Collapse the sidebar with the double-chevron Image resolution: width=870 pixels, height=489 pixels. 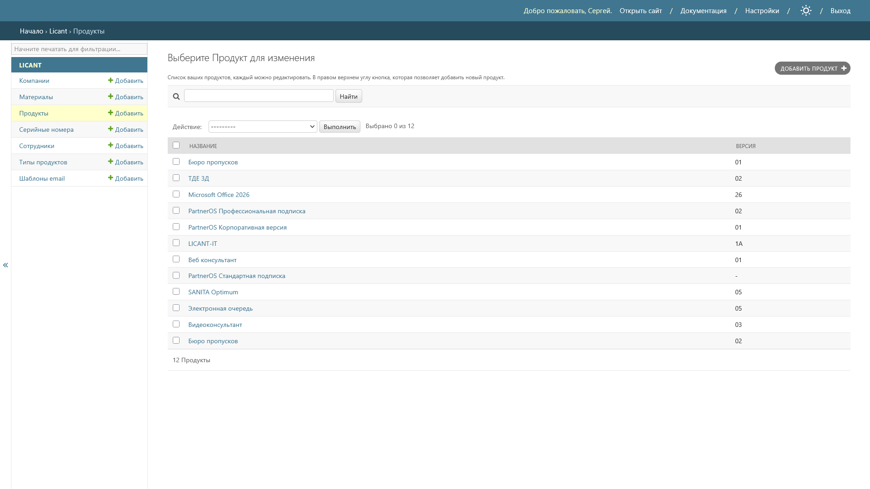[x=5, y=265]
